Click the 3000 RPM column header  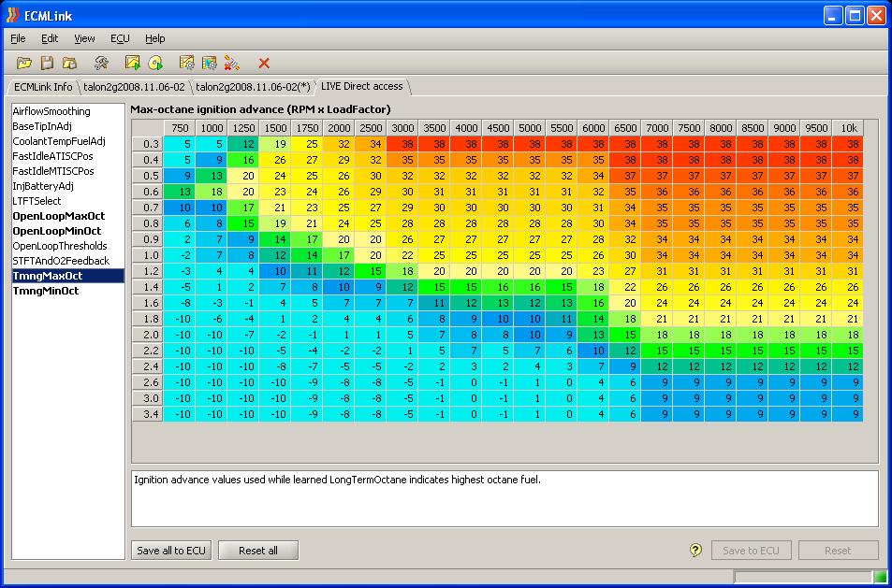[x=402, y=128]
